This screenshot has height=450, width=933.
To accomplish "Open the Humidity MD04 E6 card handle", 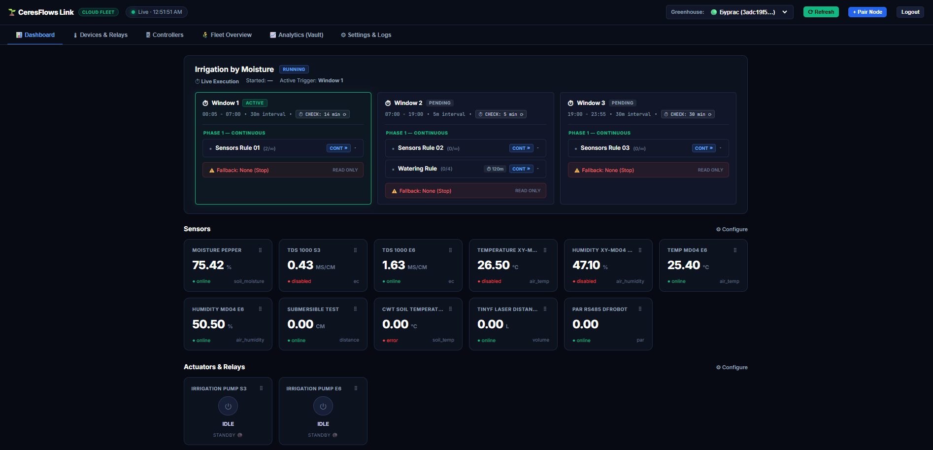I will point(261,309).
